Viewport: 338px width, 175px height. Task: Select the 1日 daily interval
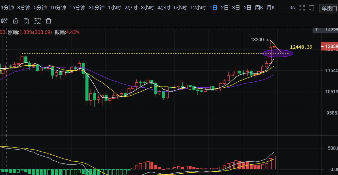213,8
